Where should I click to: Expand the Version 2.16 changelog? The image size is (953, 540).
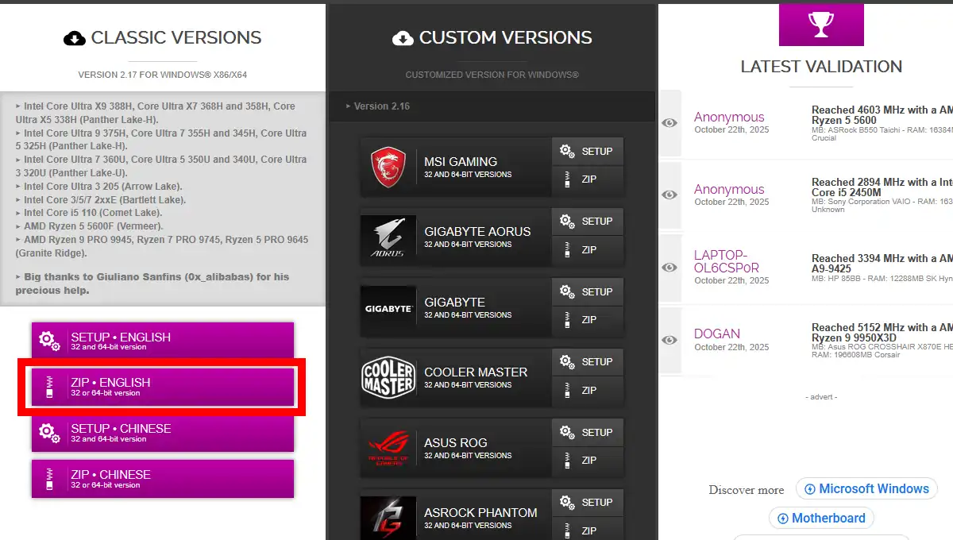point(381,106)
